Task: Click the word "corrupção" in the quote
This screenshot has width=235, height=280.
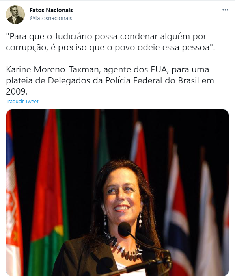Action: (26, 48)
